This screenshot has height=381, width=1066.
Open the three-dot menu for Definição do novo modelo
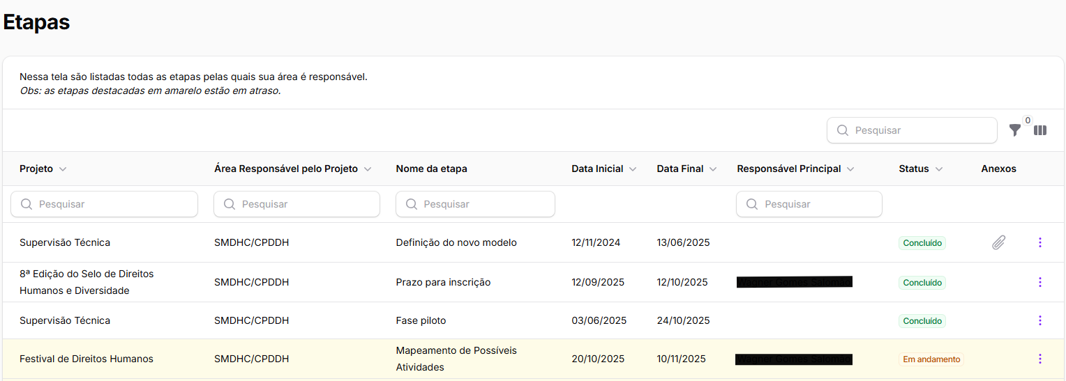pyautogui.click(x=1039, y=242)
